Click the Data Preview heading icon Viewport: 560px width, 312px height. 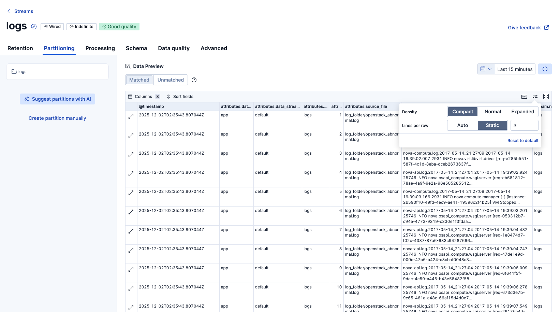[128, 66]
